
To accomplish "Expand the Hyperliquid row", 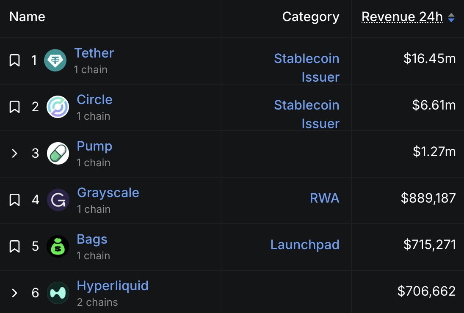I will 15,293.
